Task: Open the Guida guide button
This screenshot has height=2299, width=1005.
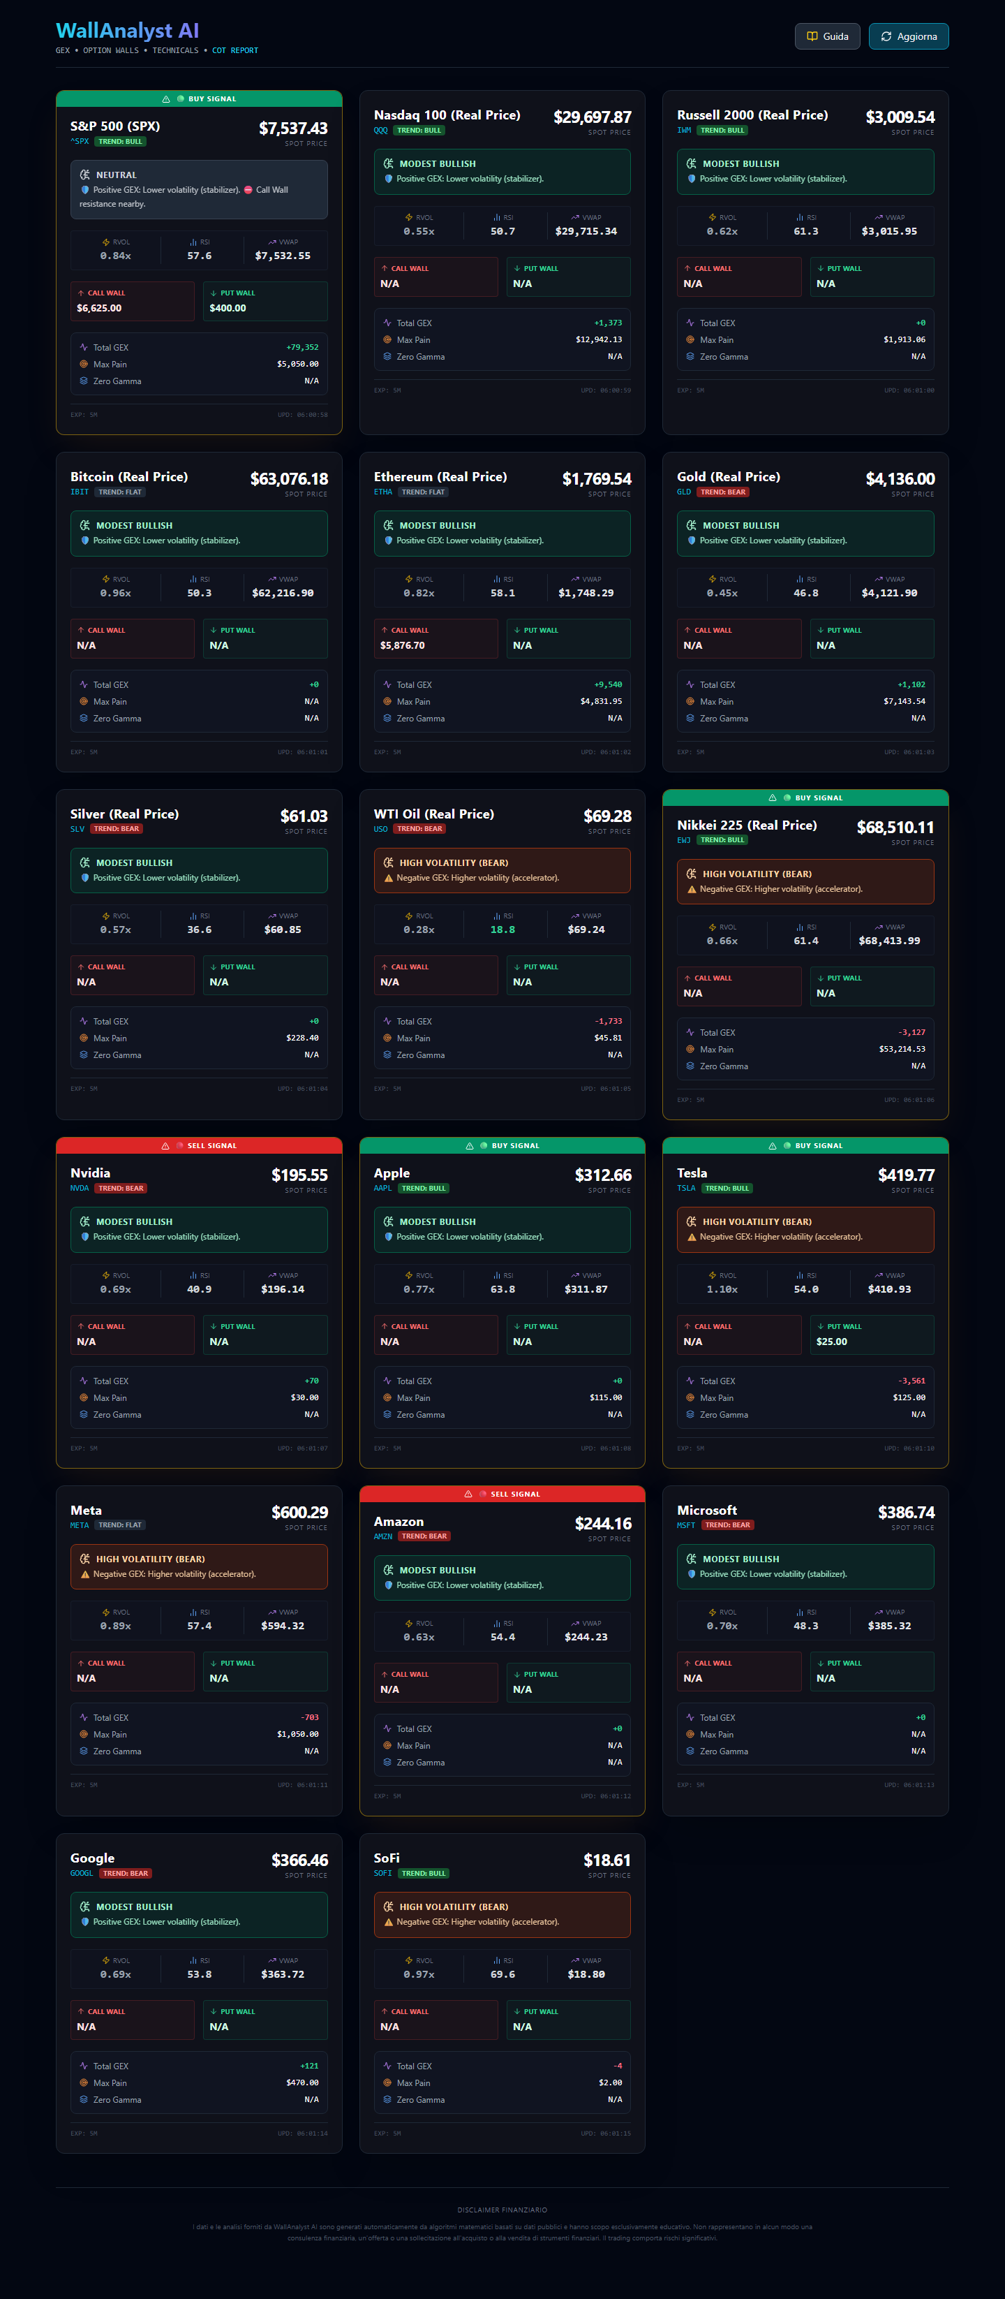Action: coord(828,36)
